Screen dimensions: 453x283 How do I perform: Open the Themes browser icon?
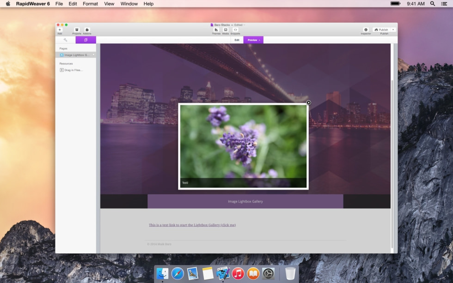click(216, 30)
